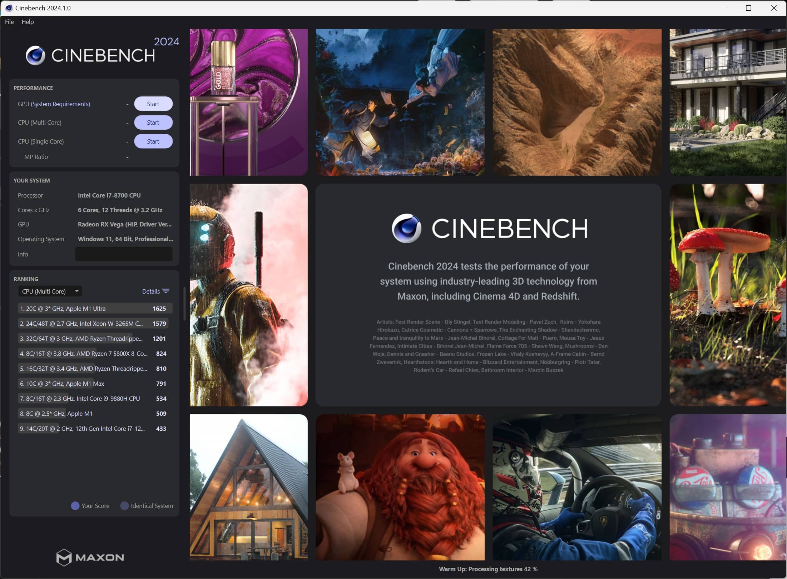This screenshot has height=579, width=787.
Task: Select the Apple M1 Ultra ranking row
Action: pos(95,309)
